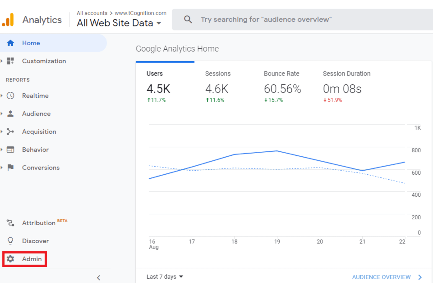433x291 pixels.
Task: Select the Home menu item
Action: pos(53,43)
